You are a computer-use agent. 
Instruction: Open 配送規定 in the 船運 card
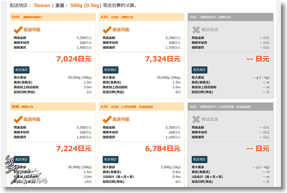22,160
